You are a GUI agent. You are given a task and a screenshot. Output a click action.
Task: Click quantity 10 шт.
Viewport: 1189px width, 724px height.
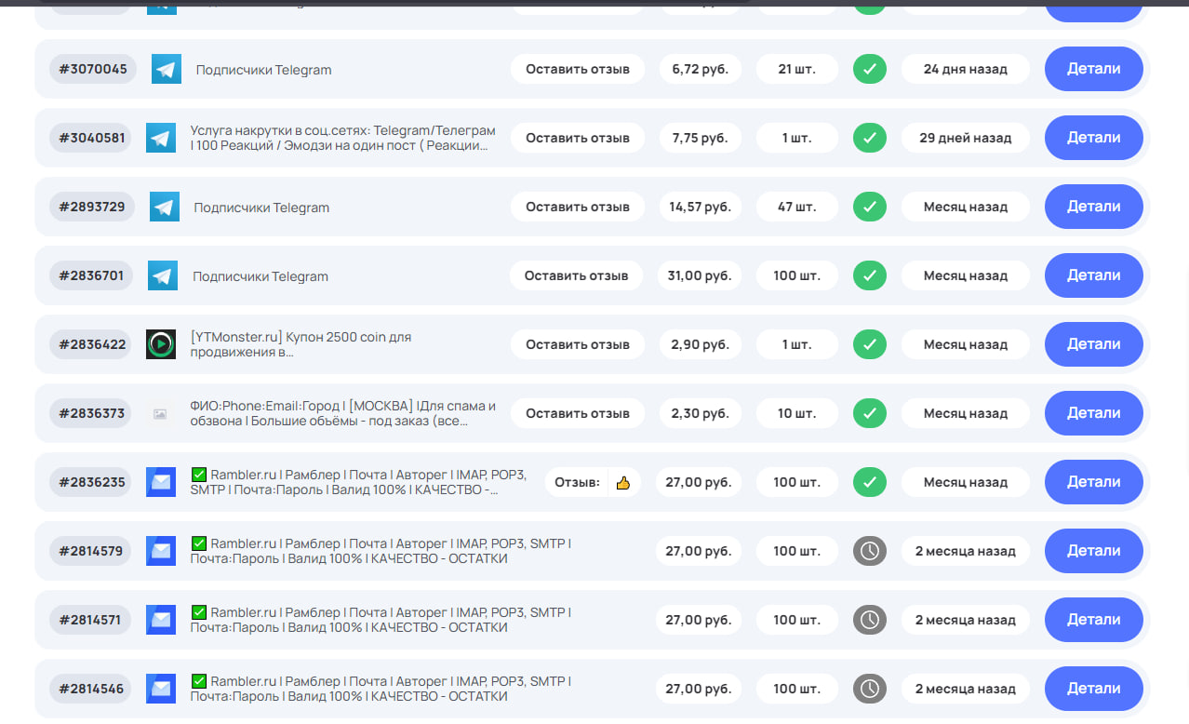pos(797,413)
